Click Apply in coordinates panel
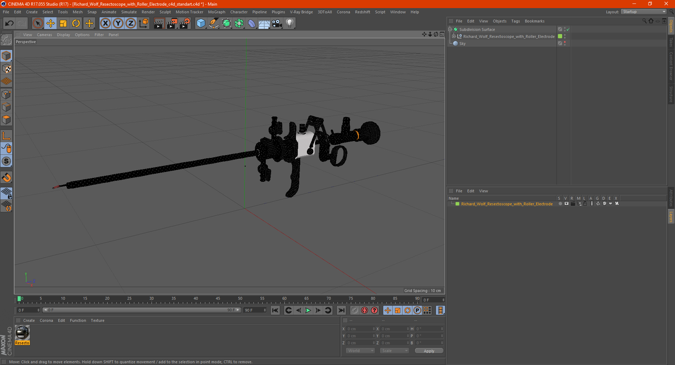The width and height of the screenshot is (675, 365). pos(429,351)
